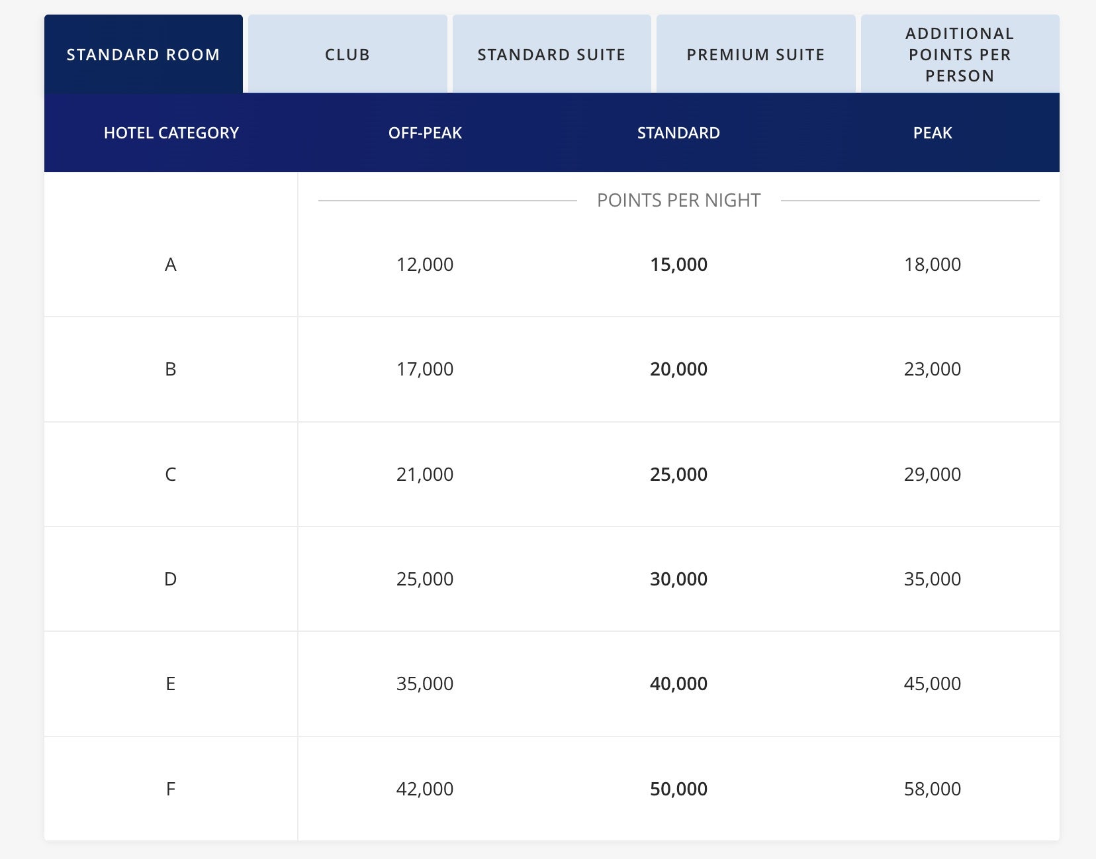1096x859 pixels.
Task: Click the 58,000 peak value for category F
Action: pyautogui.click(x=931, y=788)
